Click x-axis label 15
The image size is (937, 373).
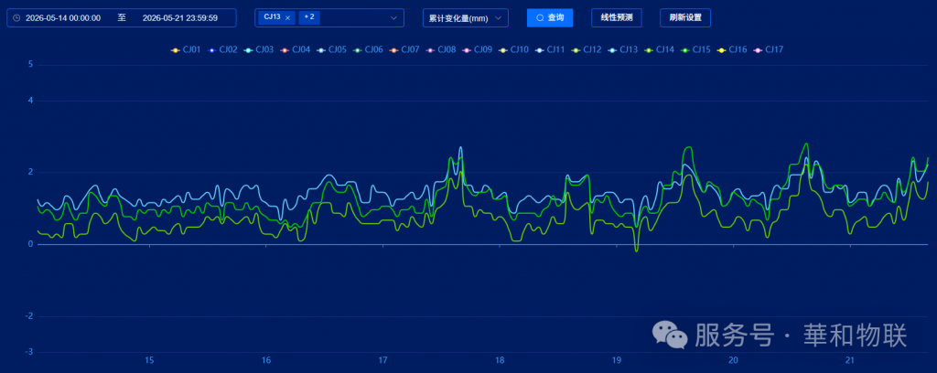pos(149,360)
